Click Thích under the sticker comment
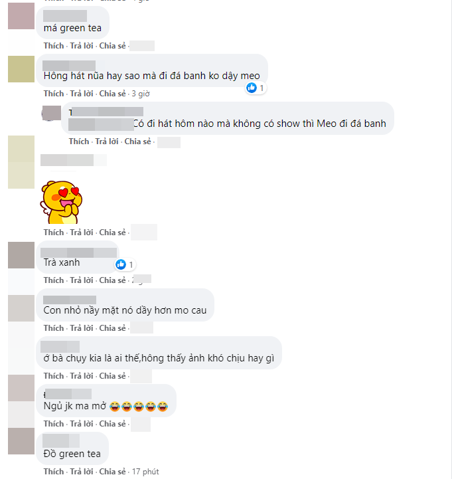Viewport: 452px width, 479px height. point(54,233)
